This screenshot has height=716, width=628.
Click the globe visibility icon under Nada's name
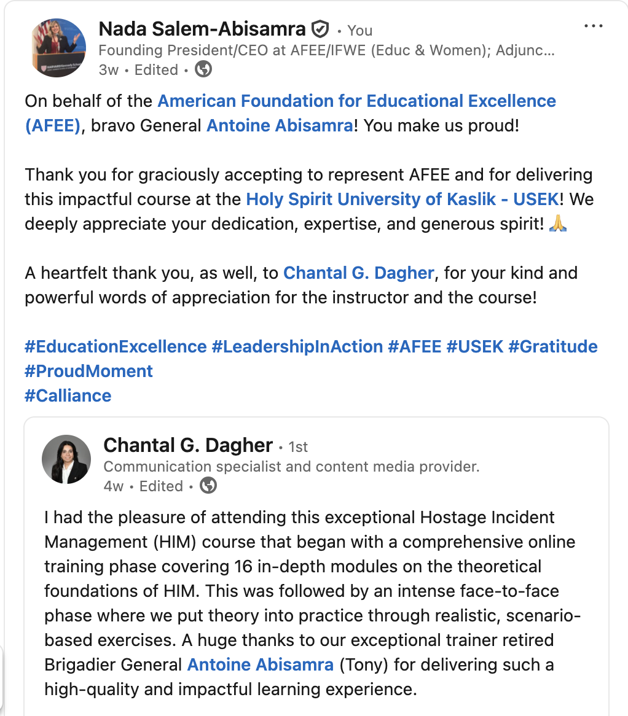tap(203, 69)
